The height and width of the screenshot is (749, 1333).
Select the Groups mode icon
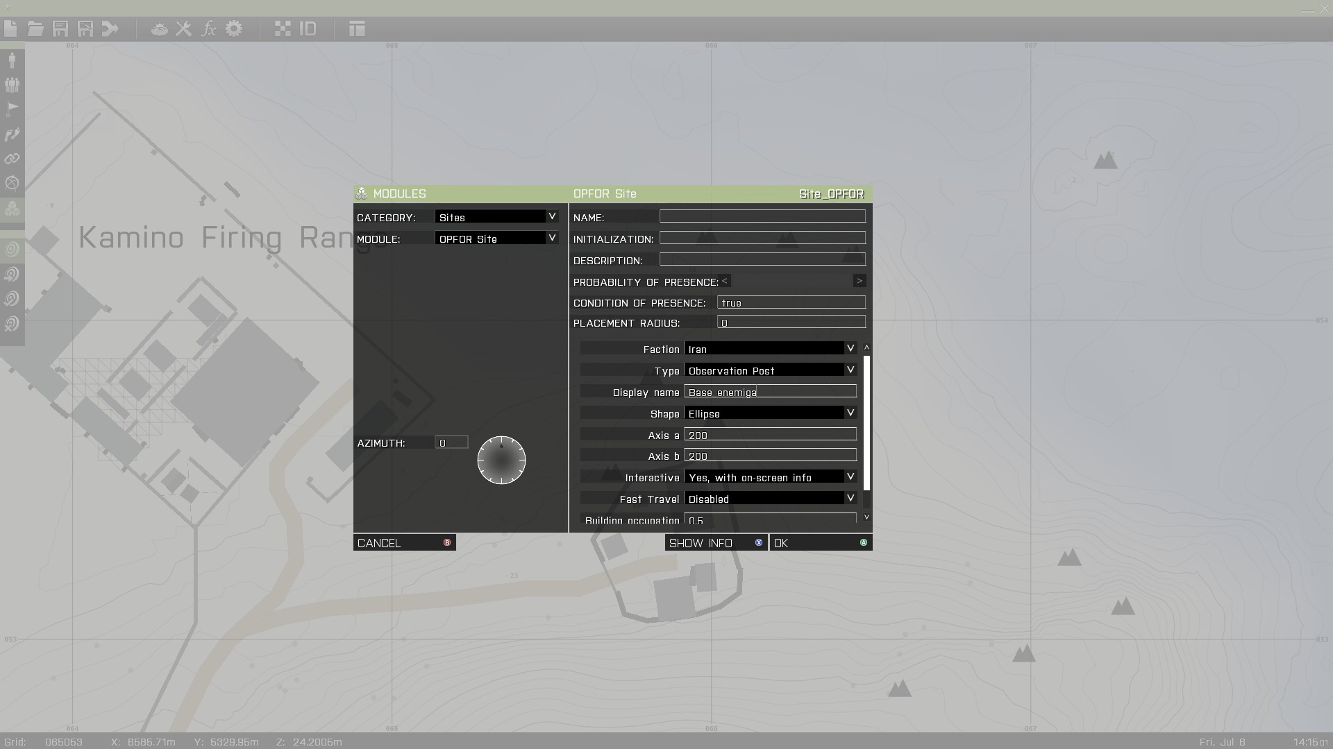tap(12, 85)
